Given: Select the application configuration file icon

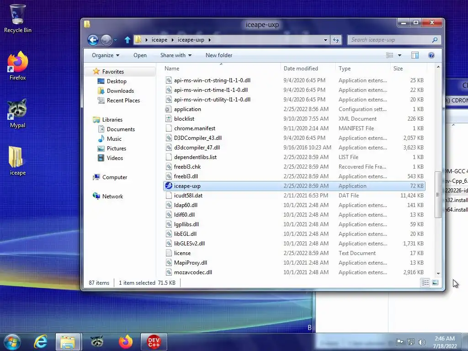Looking at the screenshot, I should coord(169,109).
